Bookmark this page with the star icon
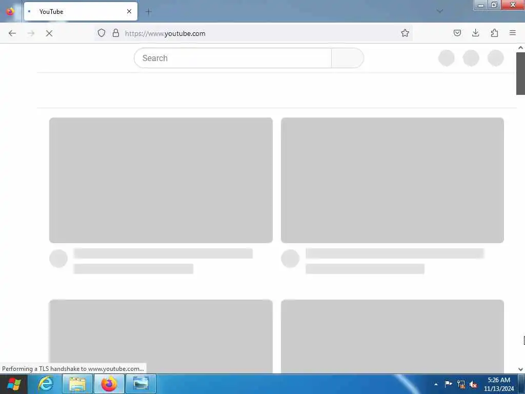The image size is (525, 394). [x=405, y=33]
